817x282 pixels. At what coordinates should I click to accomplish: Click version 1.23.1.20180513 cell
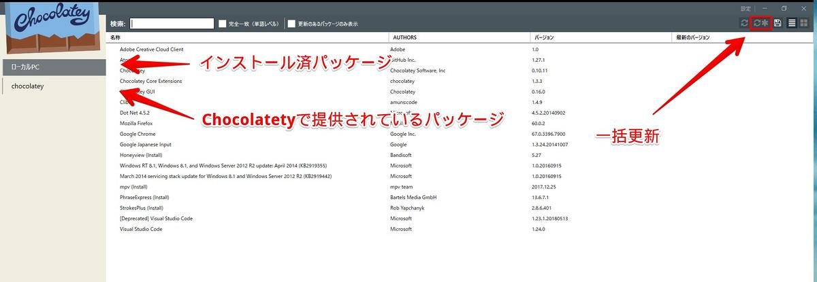[x=551, y=219]
